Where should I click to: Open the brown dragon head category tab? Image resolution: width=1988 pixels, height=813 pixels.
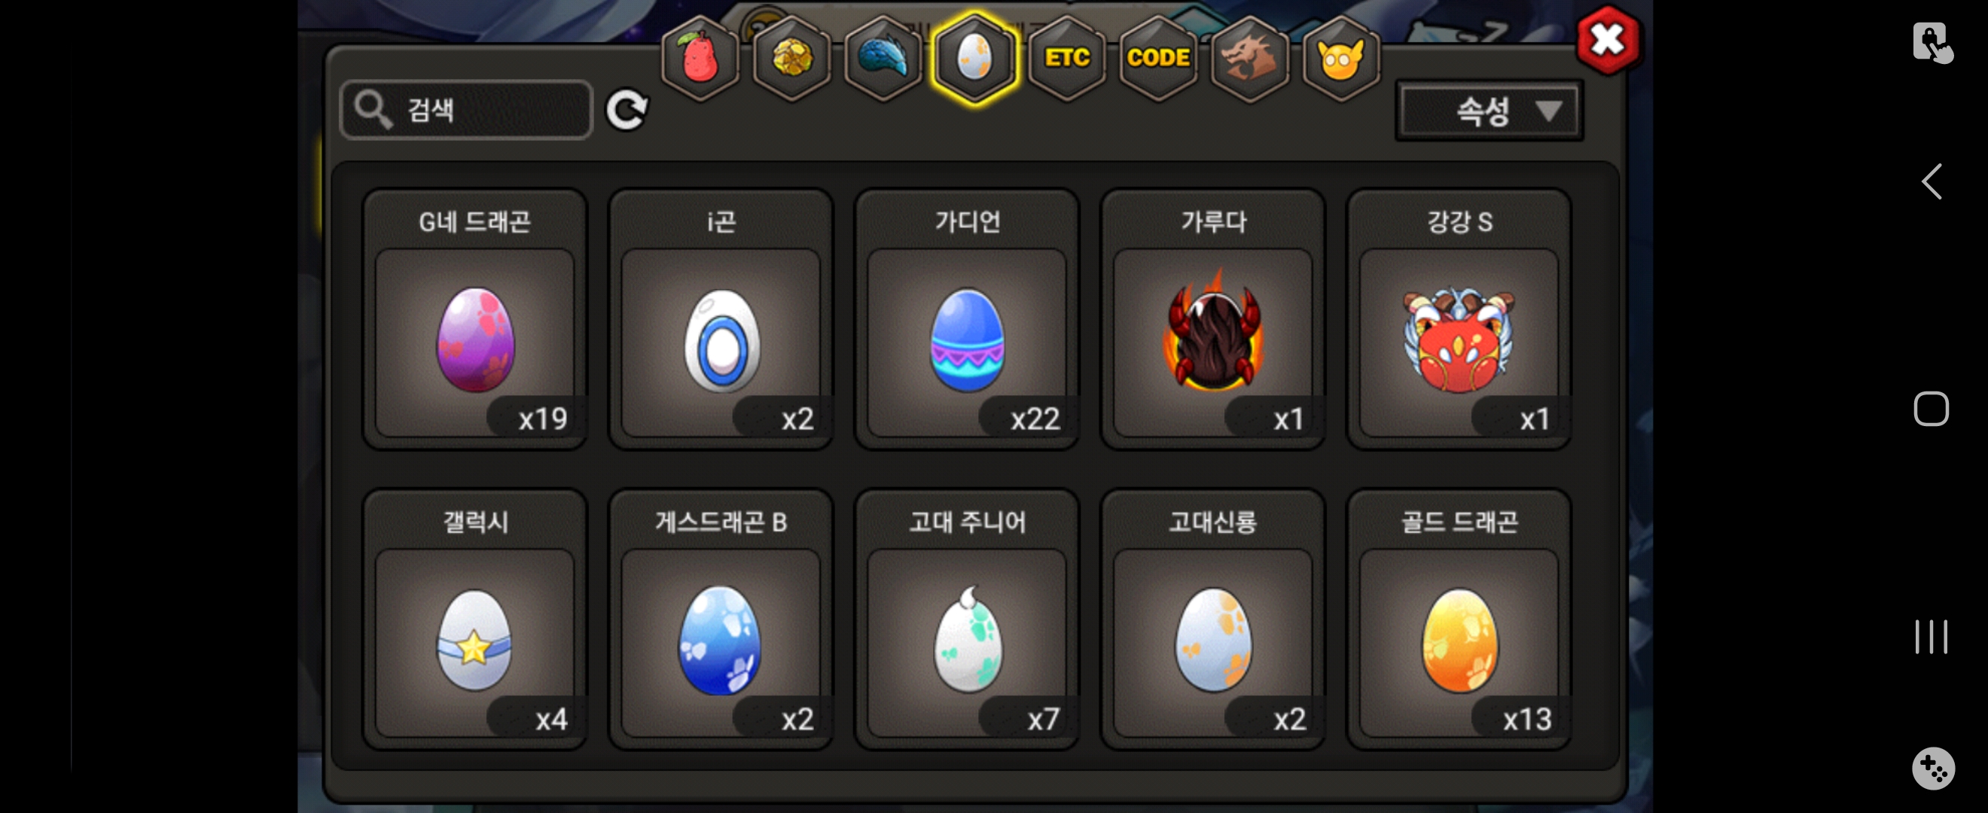click(1249, 57)
